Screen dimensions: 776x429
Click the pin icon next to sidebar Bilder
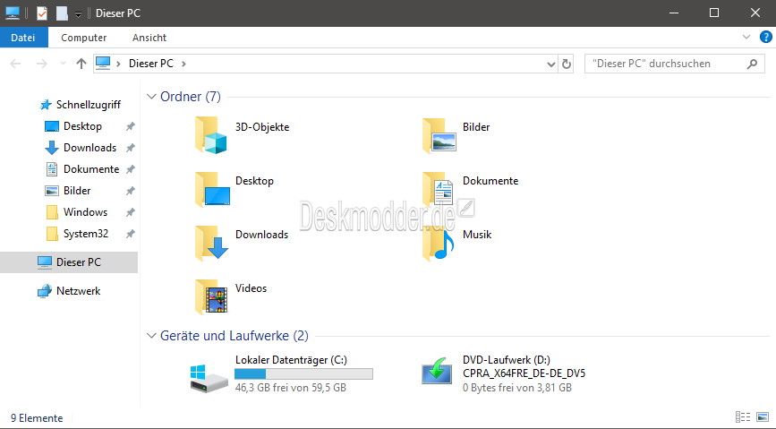(x=130, y=191)
